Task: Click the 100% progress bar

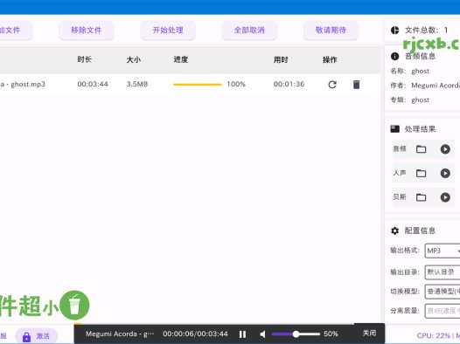Action: (x=198, y=85)
